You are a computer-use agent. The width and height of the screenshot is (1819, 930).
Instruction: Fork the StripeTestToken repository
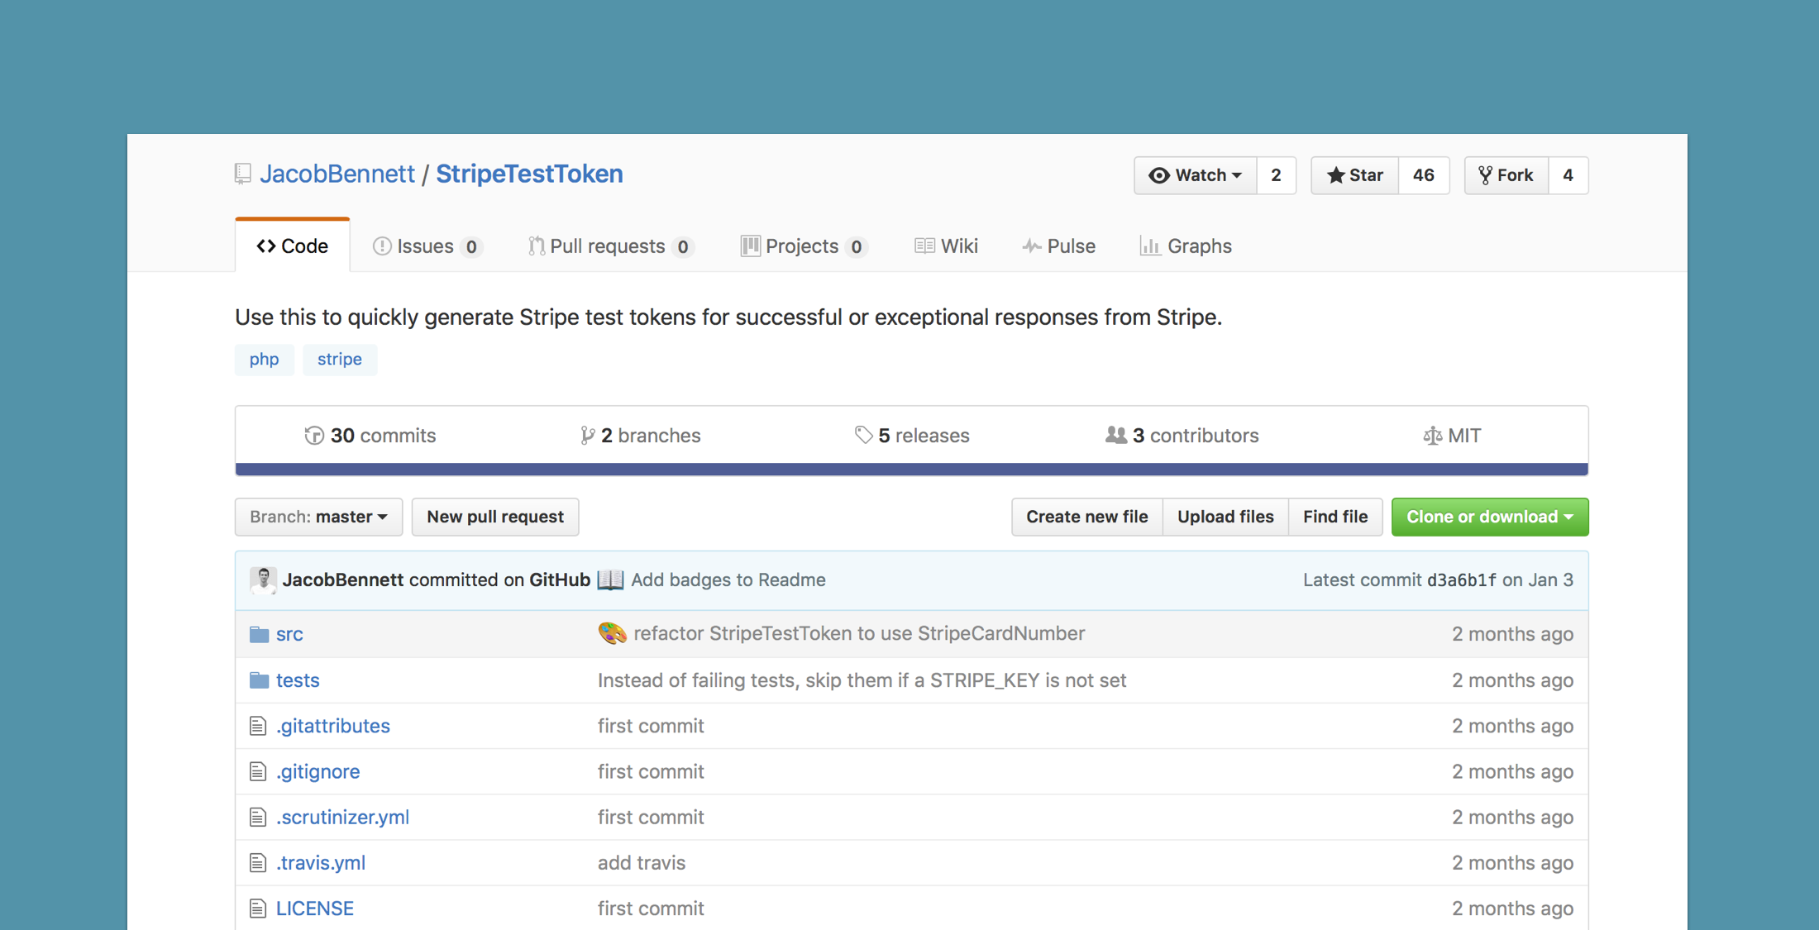pos(1506,175)
